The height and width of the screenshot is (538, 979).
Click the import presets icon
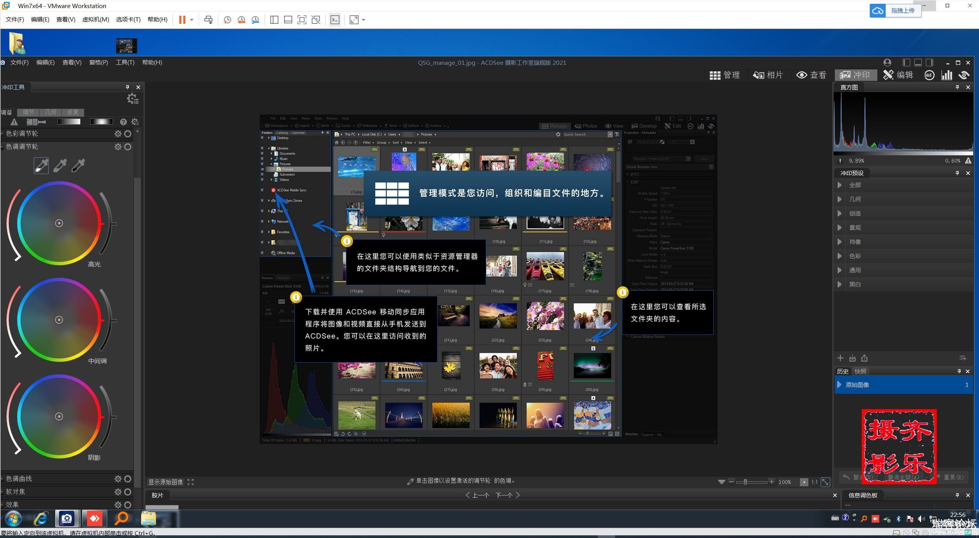(852, 358)
